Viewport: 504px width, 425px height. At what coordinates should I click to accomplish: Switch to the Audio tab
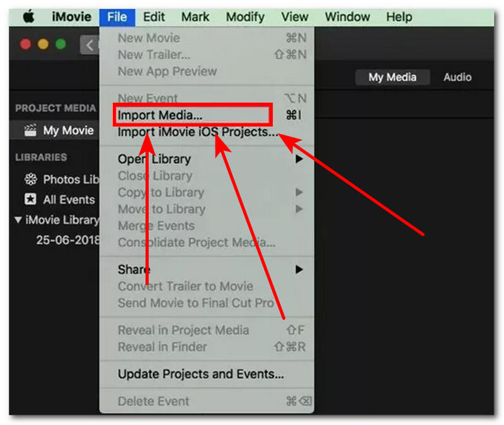(x=457, y=77)
